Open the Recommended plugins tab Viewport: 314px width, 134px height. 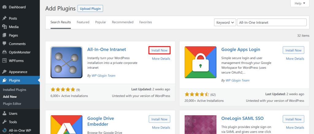(x=122, y=22)
